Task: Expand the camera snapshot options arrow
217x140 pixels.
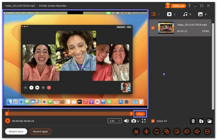Action: click(x=138, y=121)
